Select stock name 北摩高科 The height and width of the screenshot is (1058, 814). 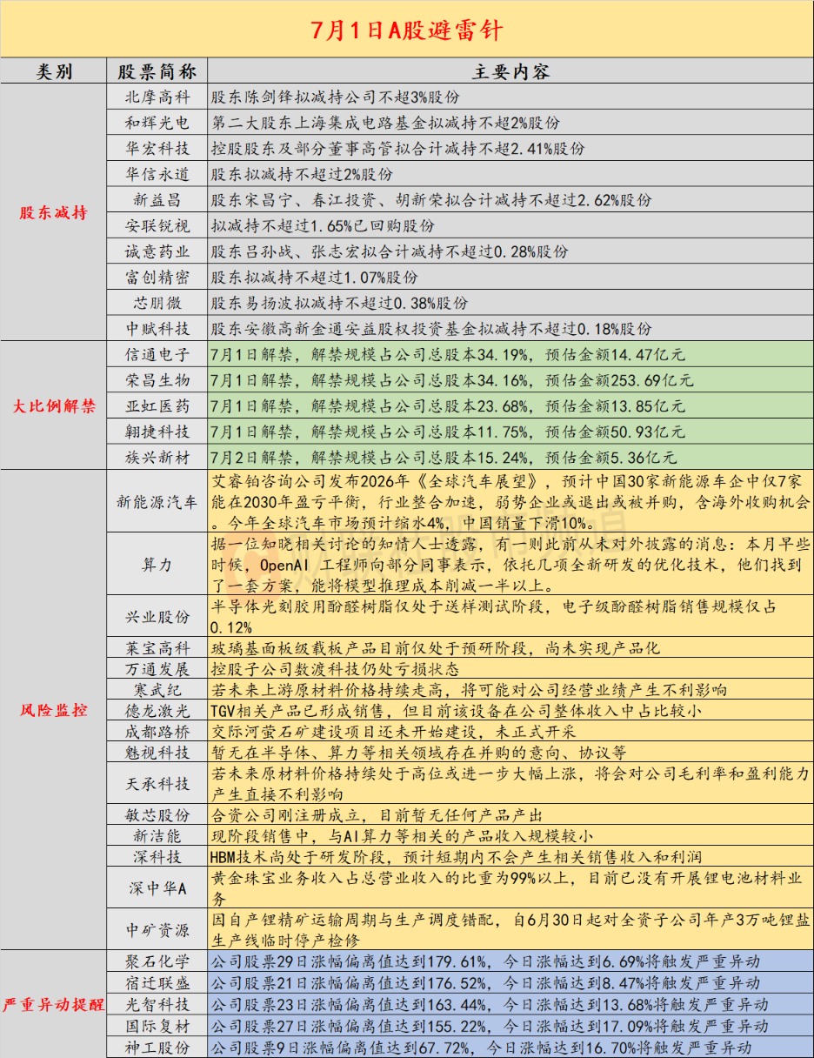pyautogui.click(x=157, y=97)
